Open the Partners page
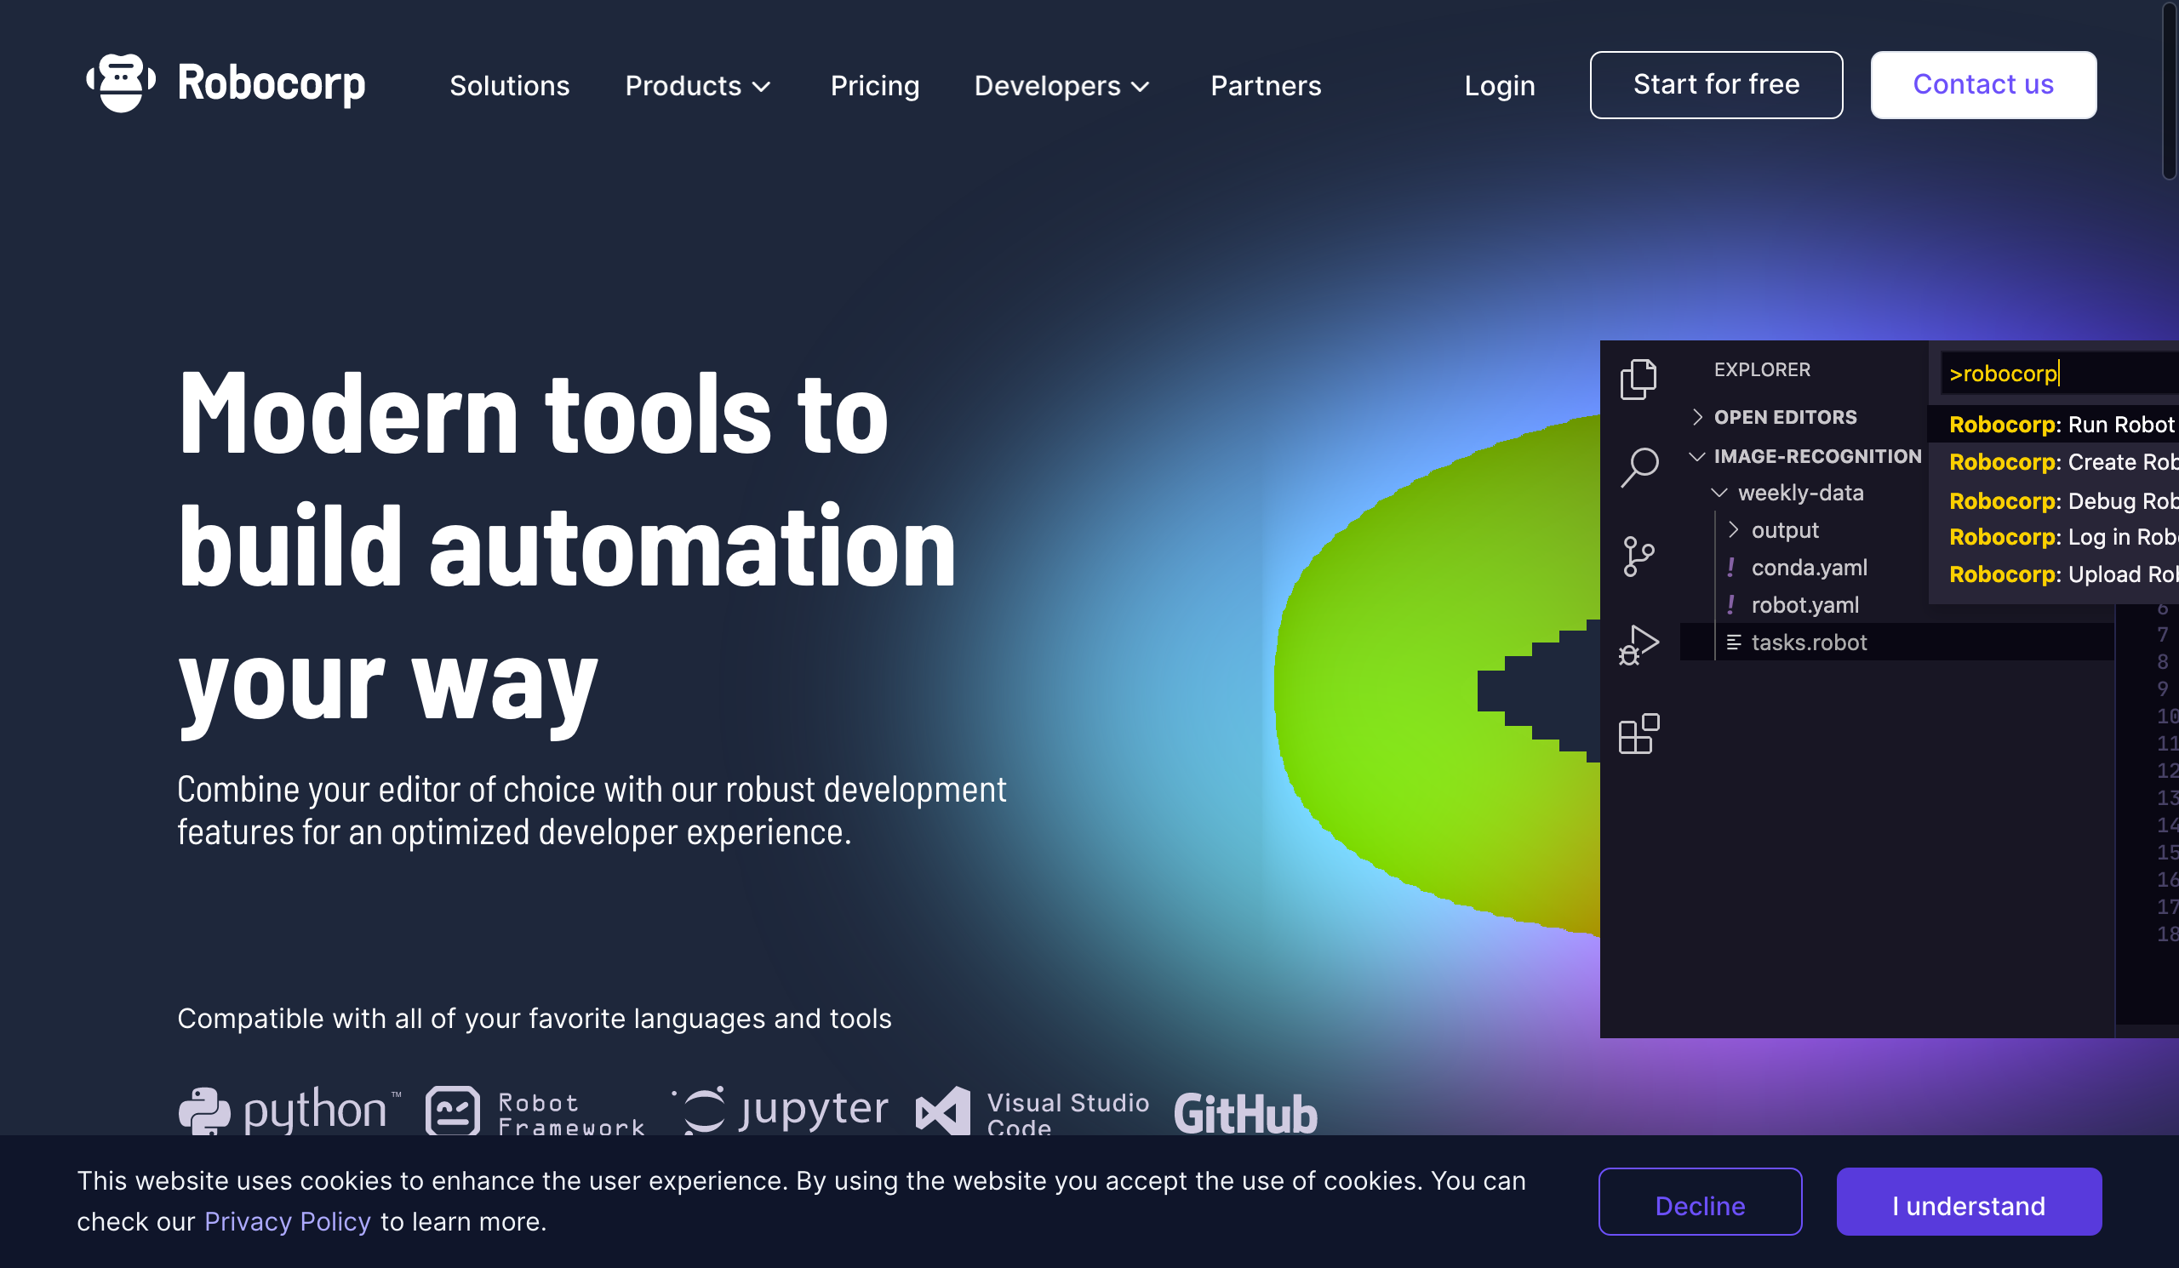2179x1268 pixels. click(x=1265, y=86)
